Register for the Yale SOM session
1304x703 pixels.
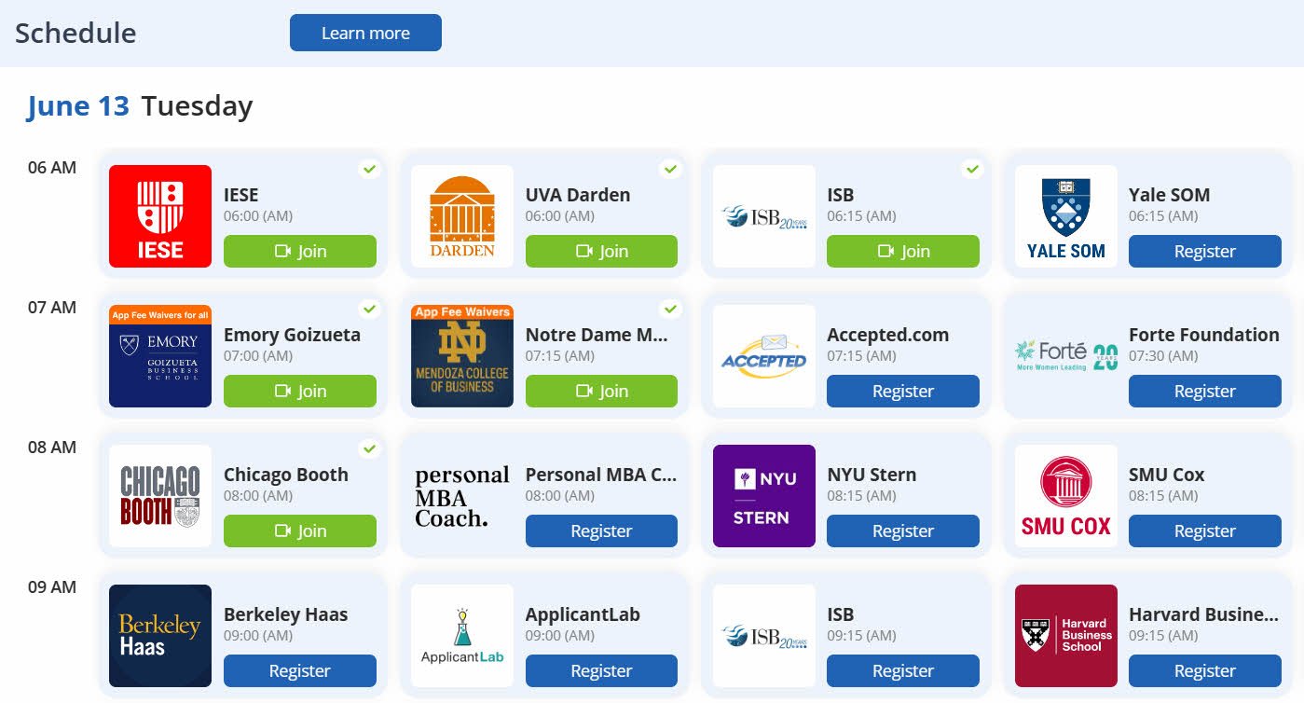(x=1204, y=252)
